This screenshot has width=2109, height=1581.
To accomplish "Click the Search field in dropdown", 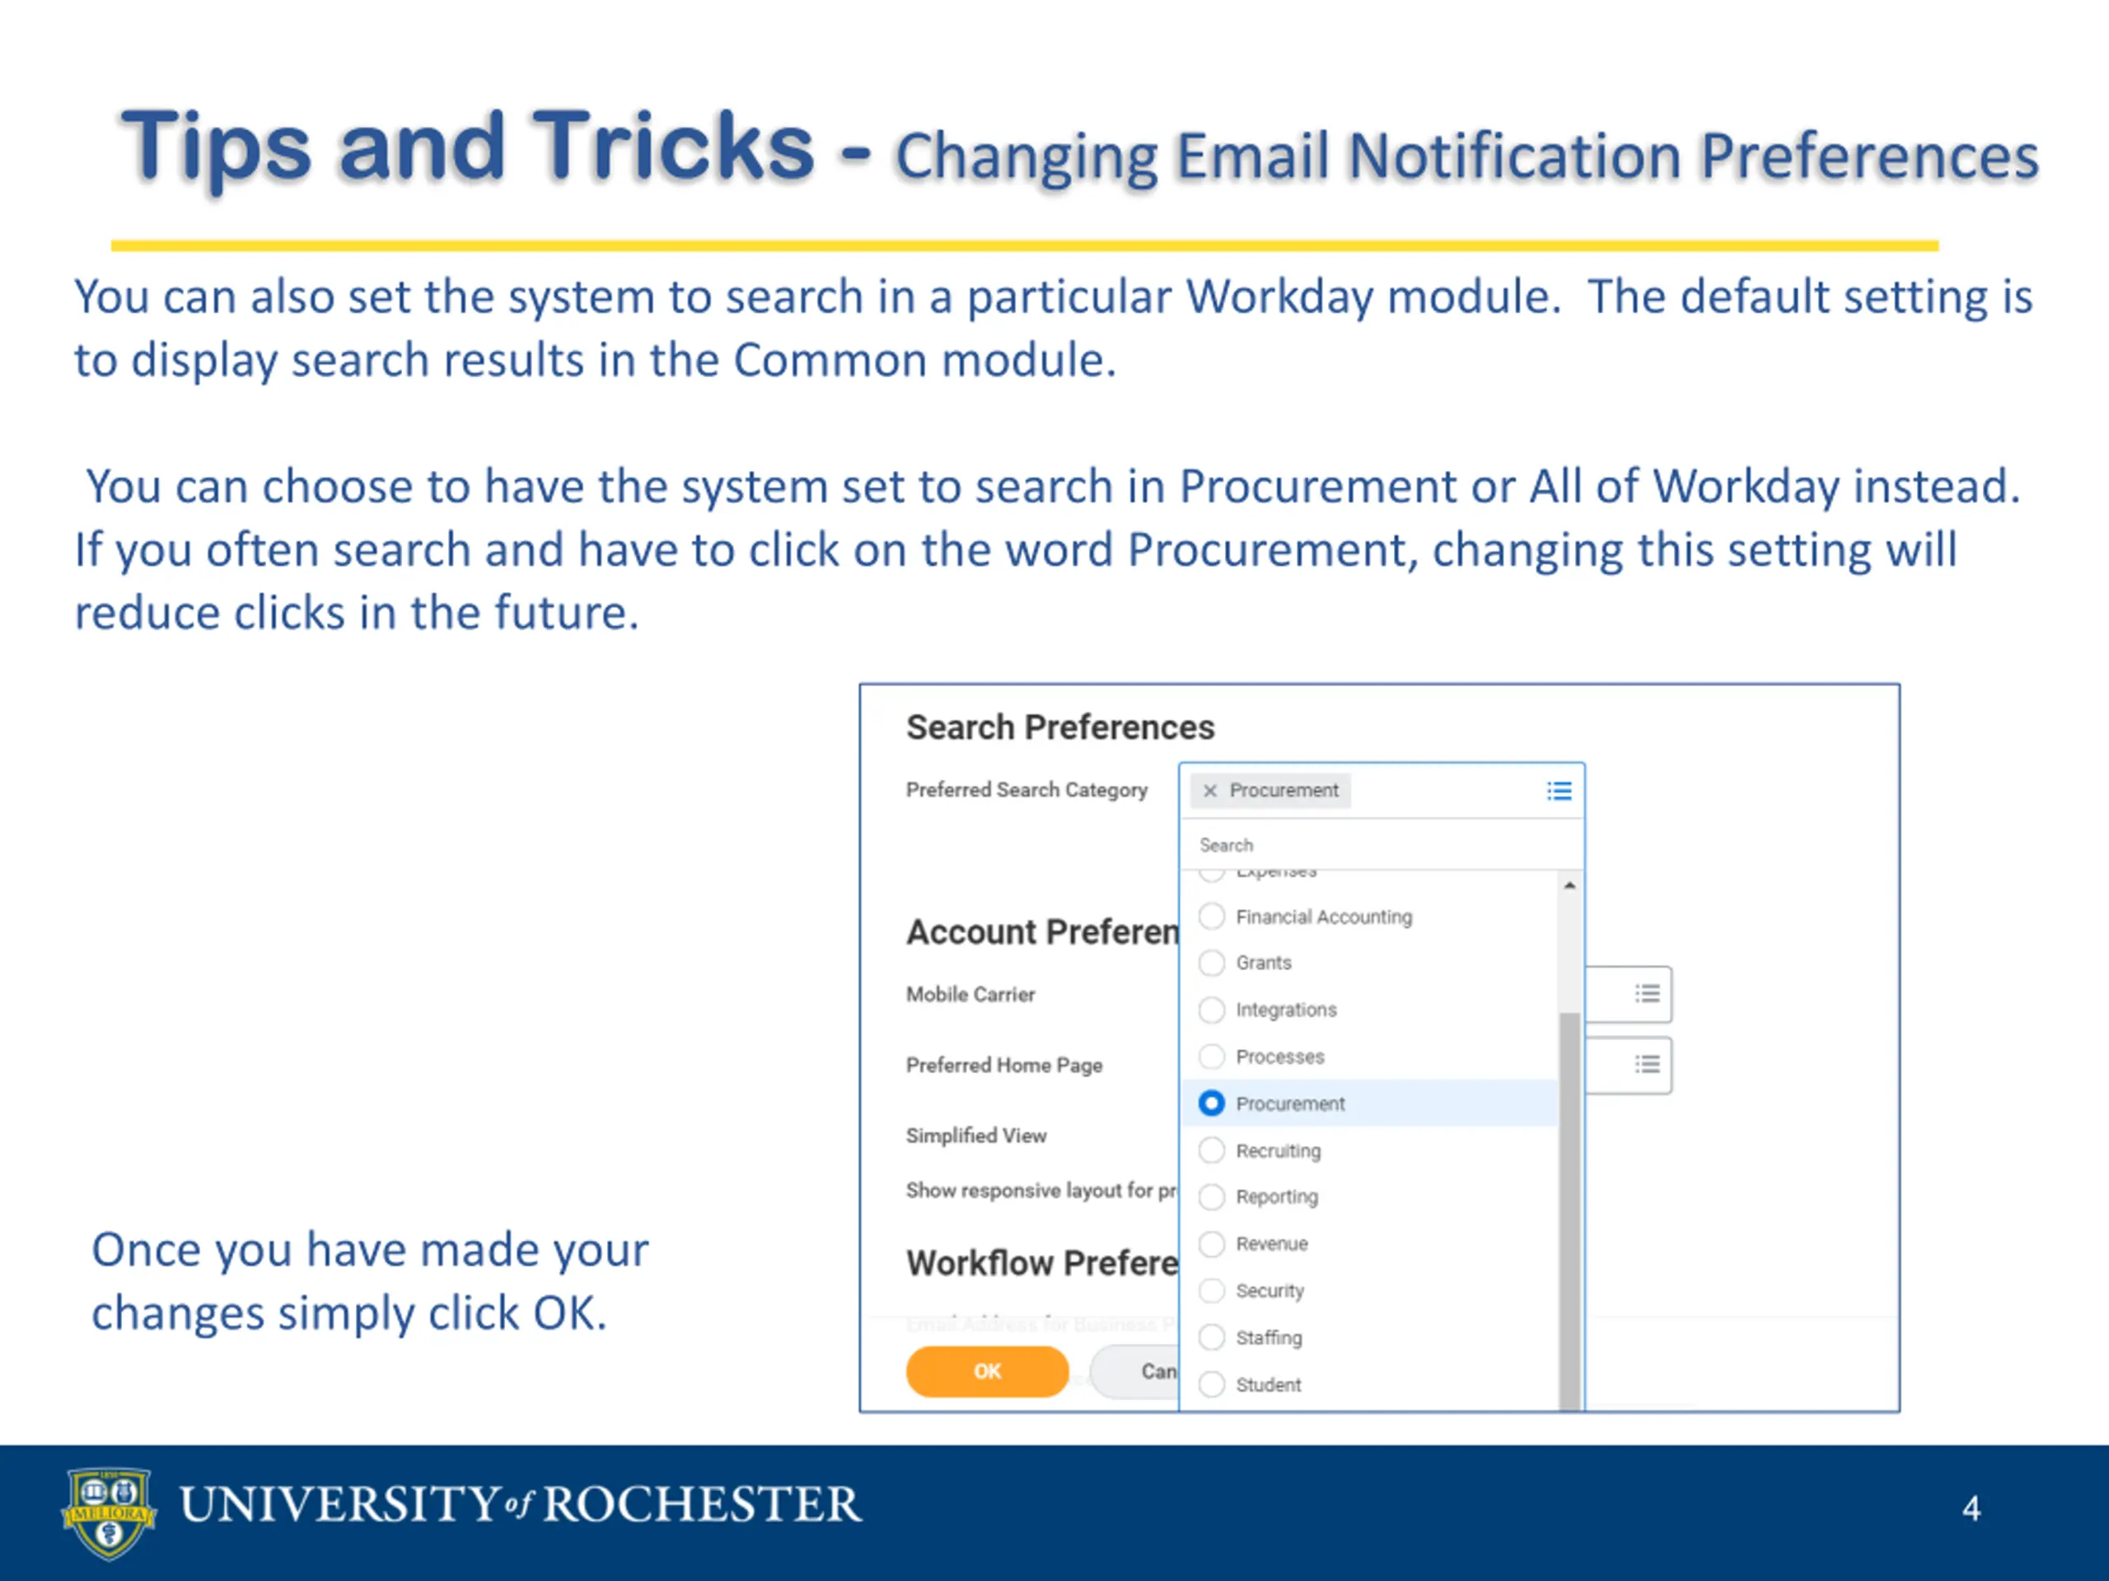I will [1382, 846].
